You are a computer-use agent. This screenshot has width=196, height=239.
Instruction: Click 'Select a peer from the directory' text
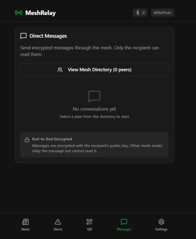(x=94, y=117)
